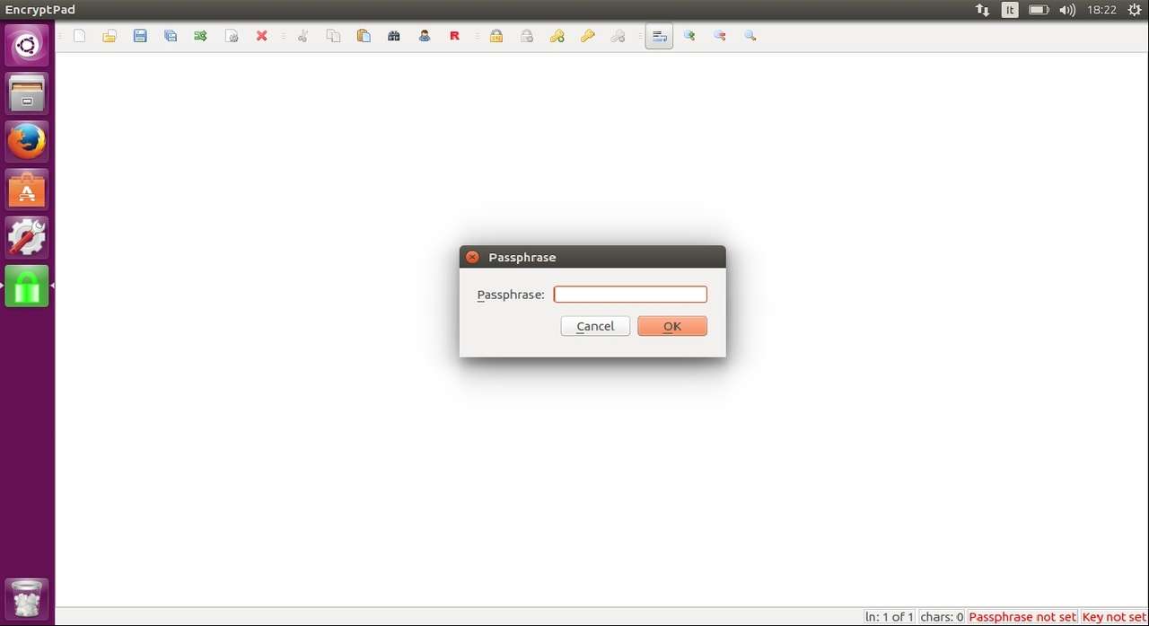
Task: Click the Cancel button in Passphrase dialog
Action: coord(595,326)
